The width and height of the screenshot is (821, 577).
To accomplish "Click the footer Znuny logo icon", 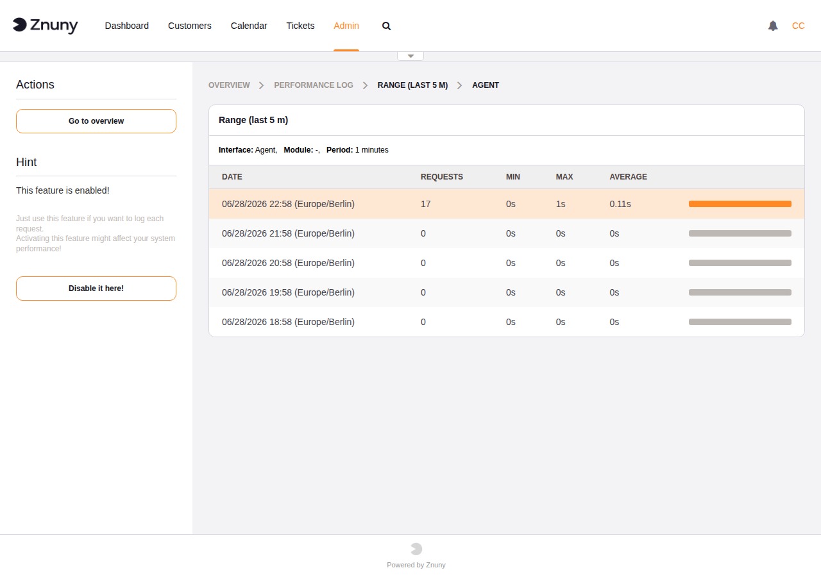I will (x=416, y=549).
